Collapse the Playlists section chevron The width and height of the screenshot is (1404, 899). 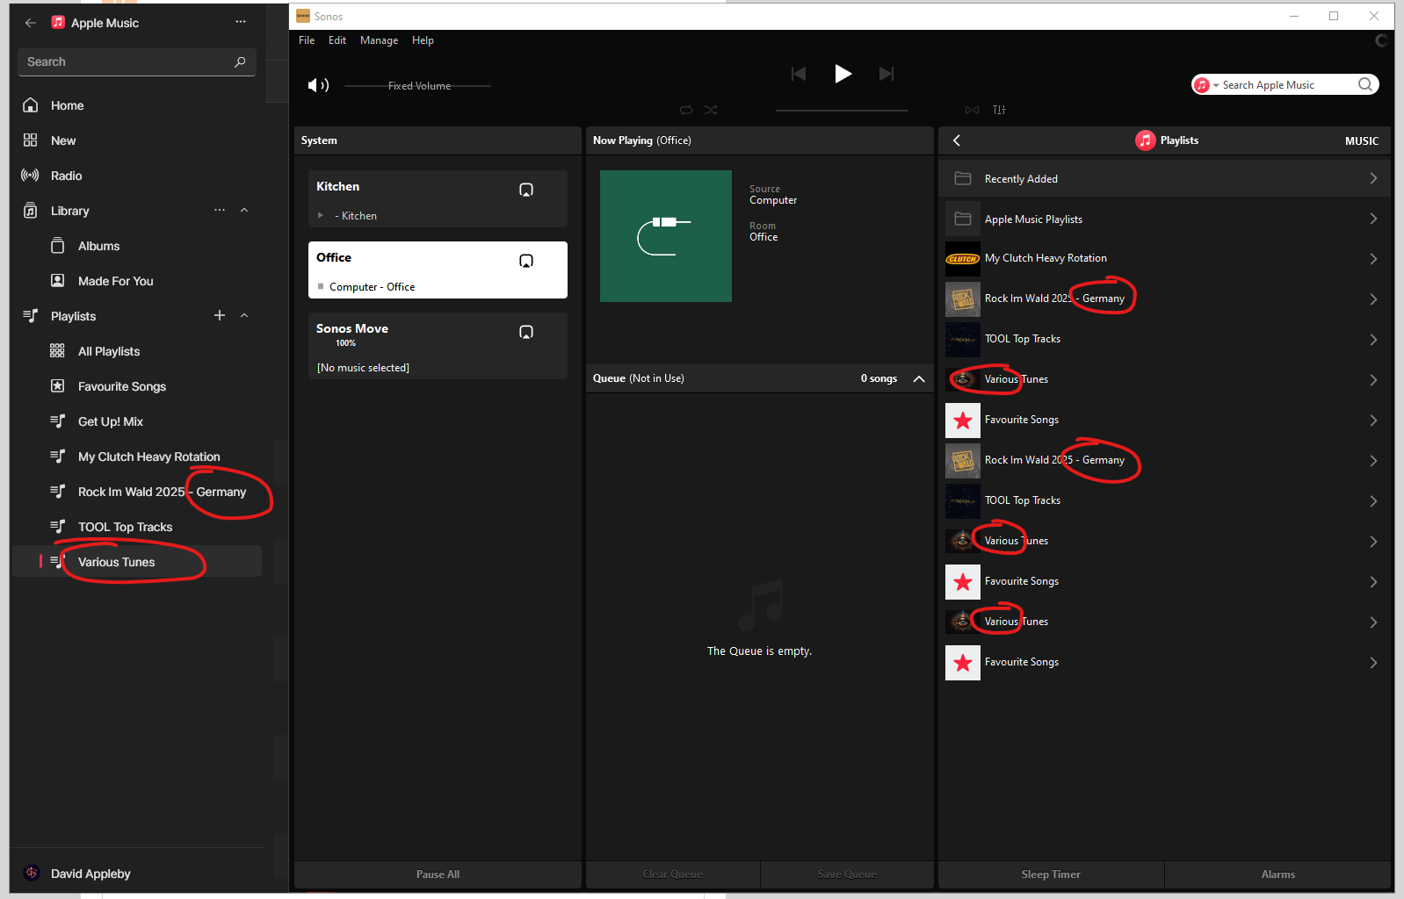pos(244,315)
